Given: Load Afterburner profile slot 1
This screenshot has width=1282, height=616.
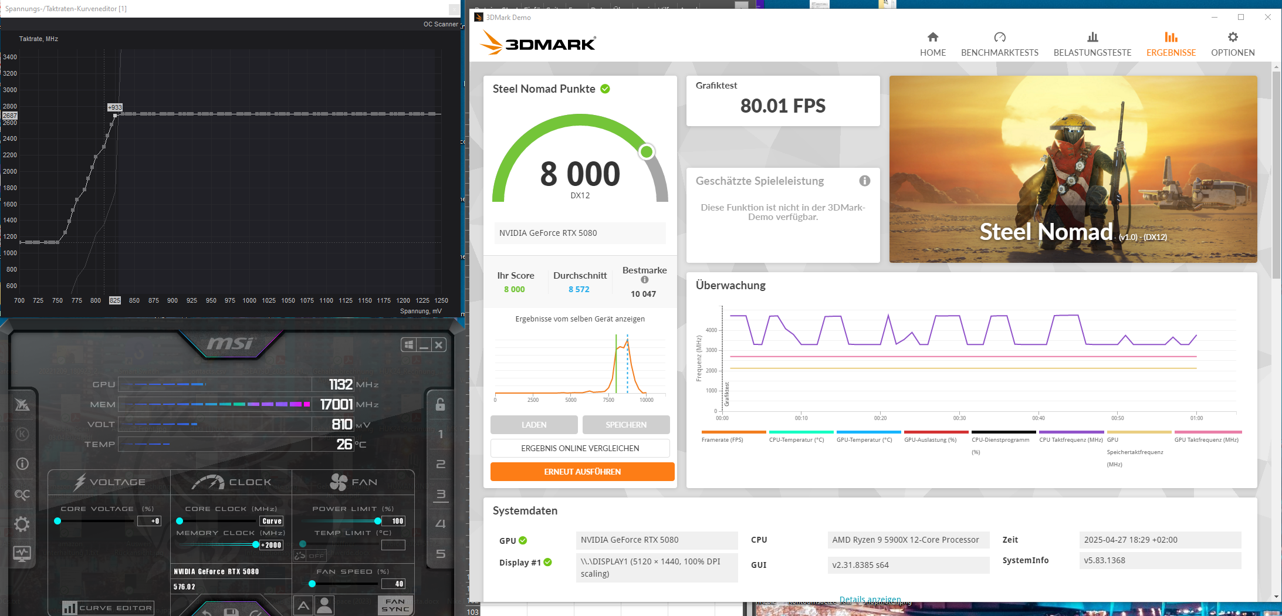Looking at the screenshot, I should pos(441,434).
